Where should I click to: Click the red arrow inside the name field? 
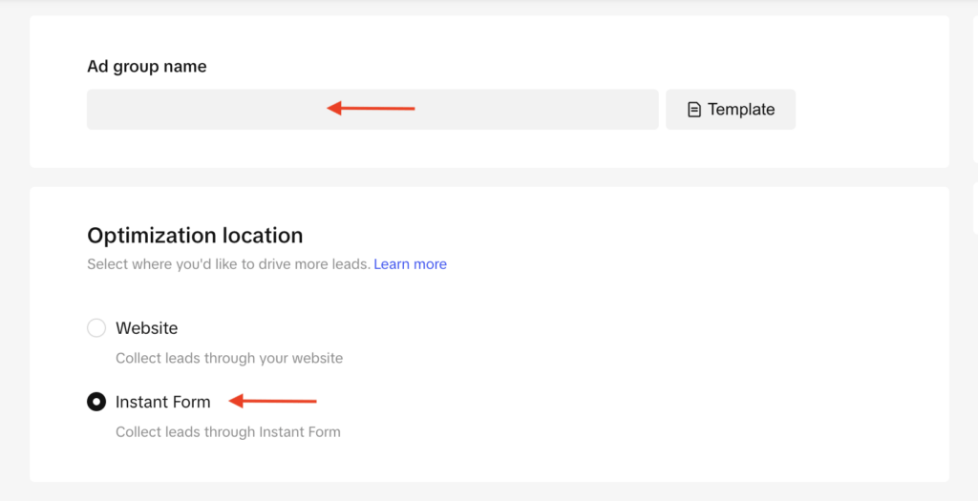(x=371, y=109)
